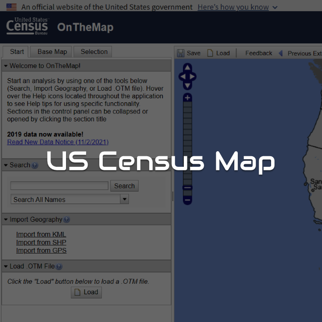This screenshot has height=322, width=322.
Task: Click into the search text field
Action: 59,185
